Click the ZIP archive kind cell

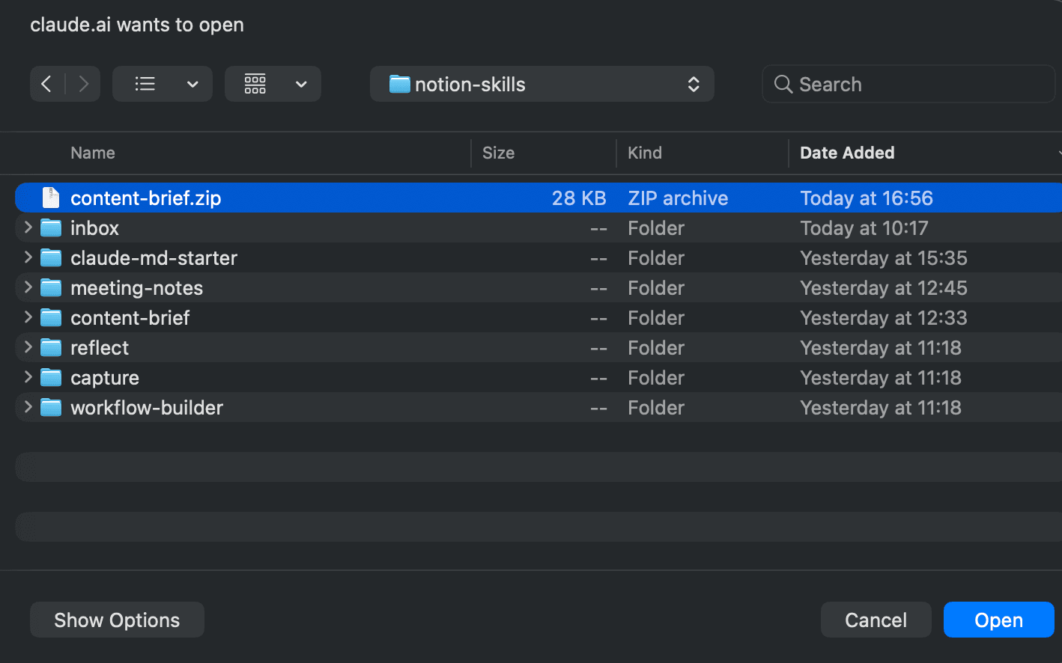tap(678, 198)
